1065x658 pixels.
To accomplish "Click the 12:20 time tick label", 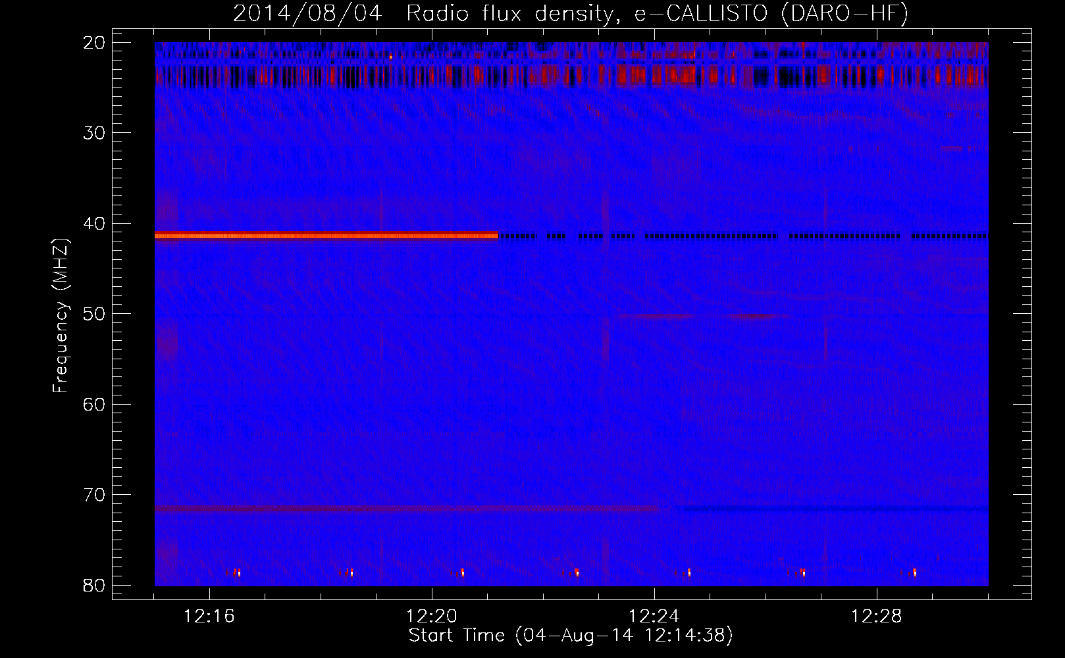I will coord(432,617).
